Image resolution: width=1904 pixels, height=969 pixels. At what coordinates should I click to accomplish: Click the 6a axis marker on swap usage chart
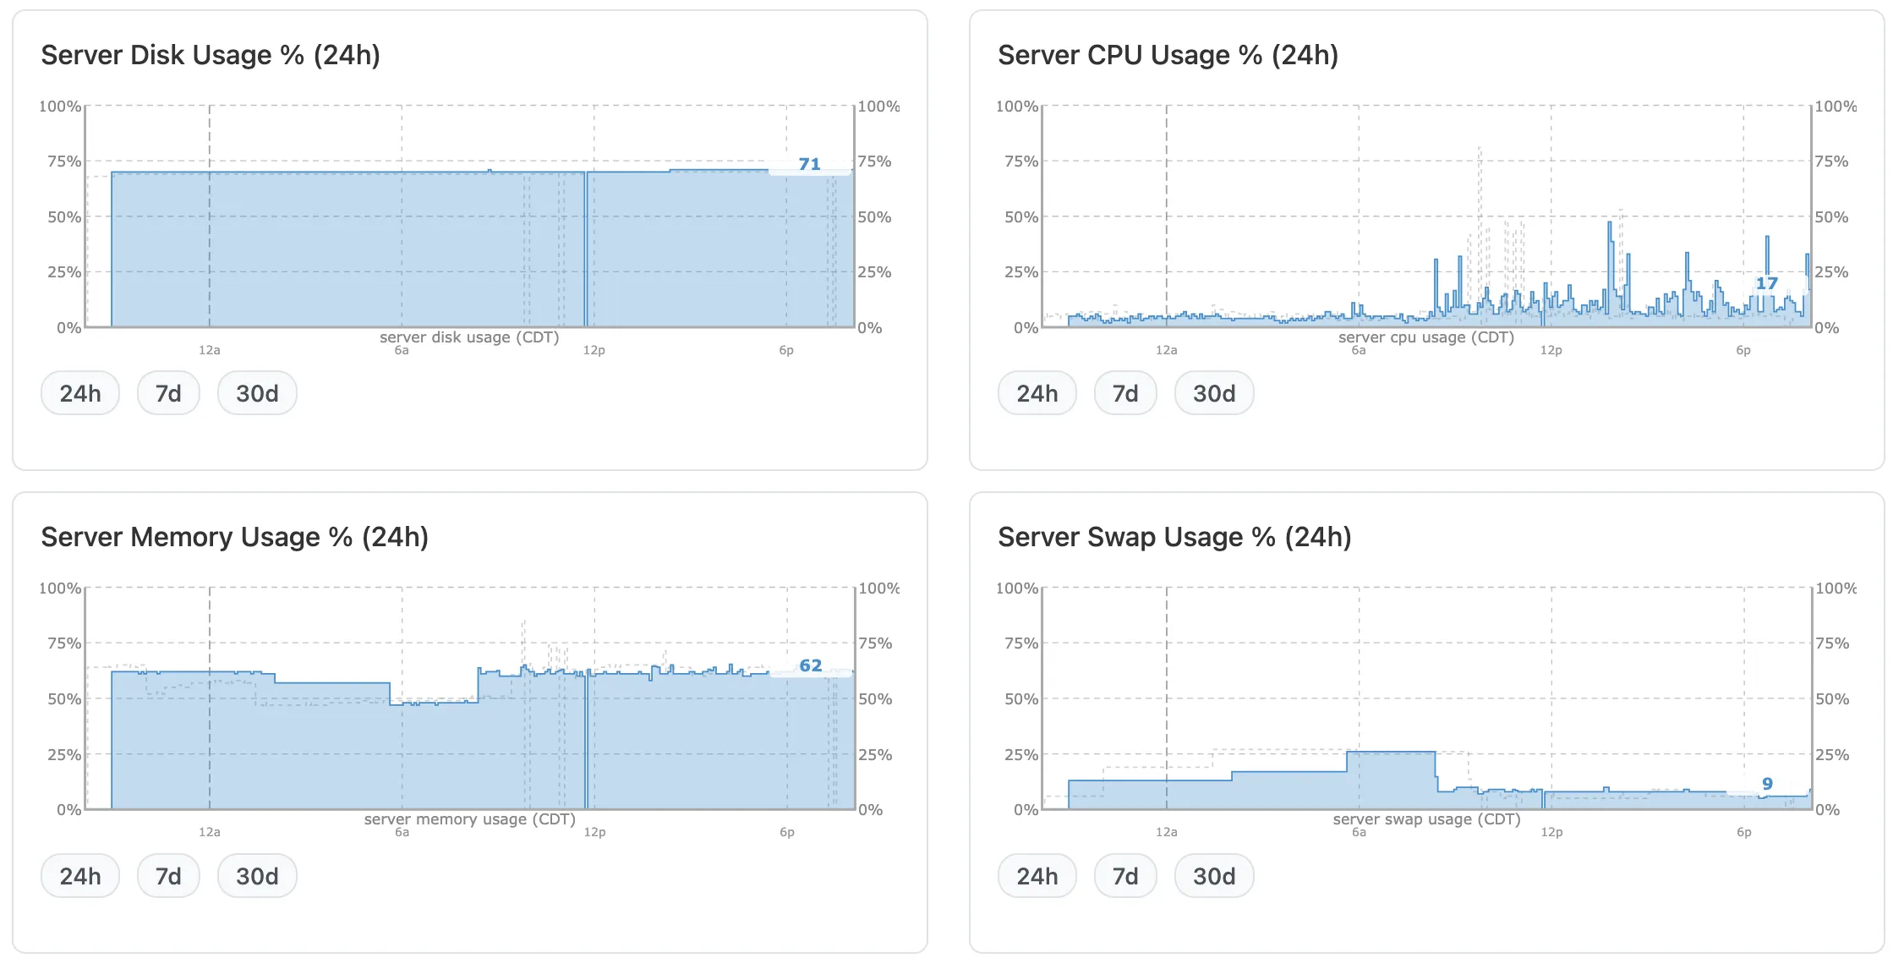click(x=1359, y=832)
